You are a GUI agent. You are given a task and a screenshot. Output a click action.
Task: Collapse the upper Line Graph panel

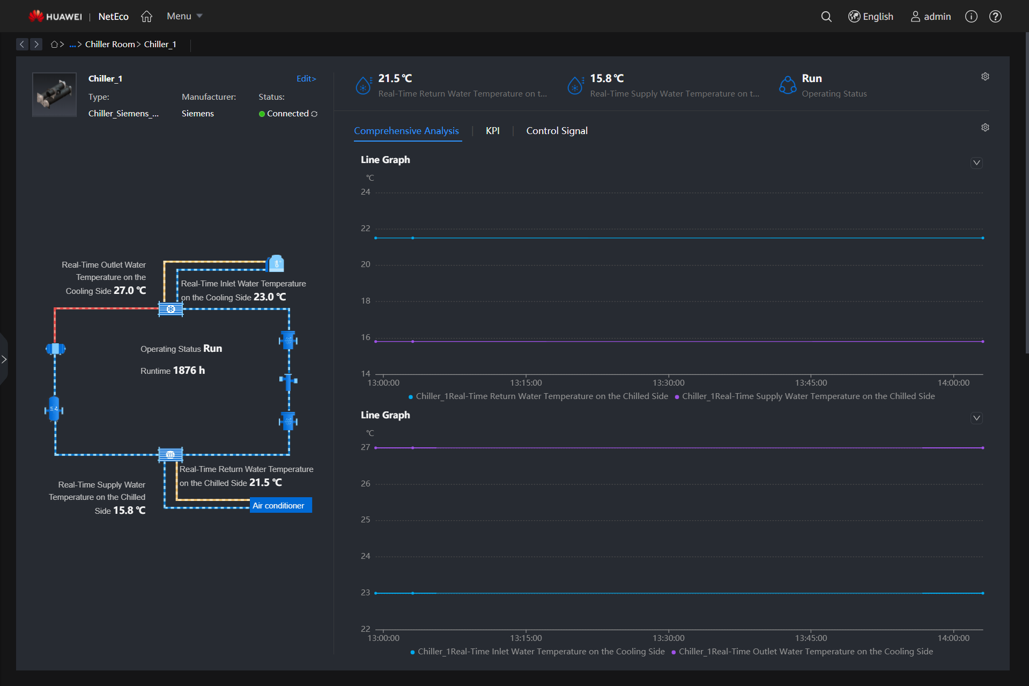(976, 163)
